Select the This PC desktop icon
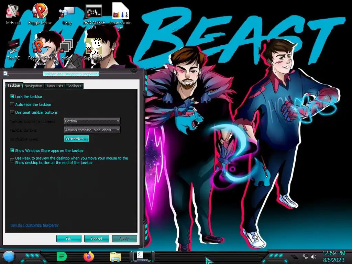 coord(13,50)
